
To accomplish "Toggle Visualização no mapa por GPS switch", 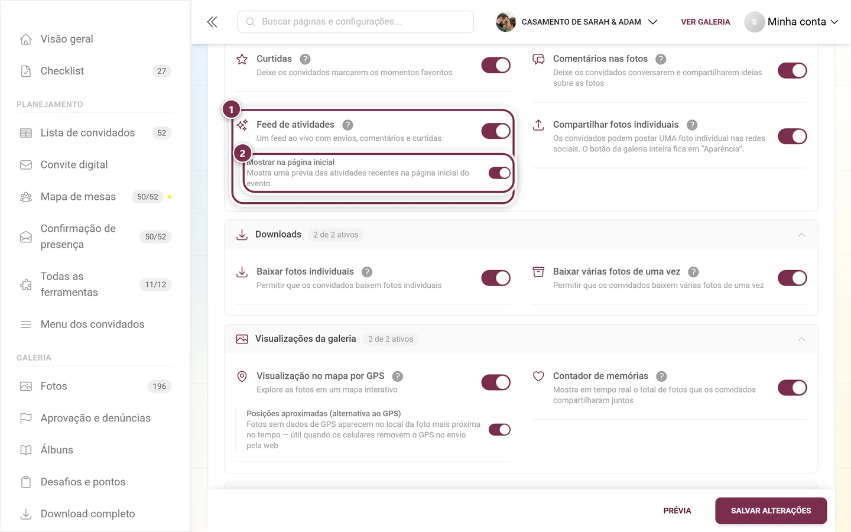I will tap(496, 382).
